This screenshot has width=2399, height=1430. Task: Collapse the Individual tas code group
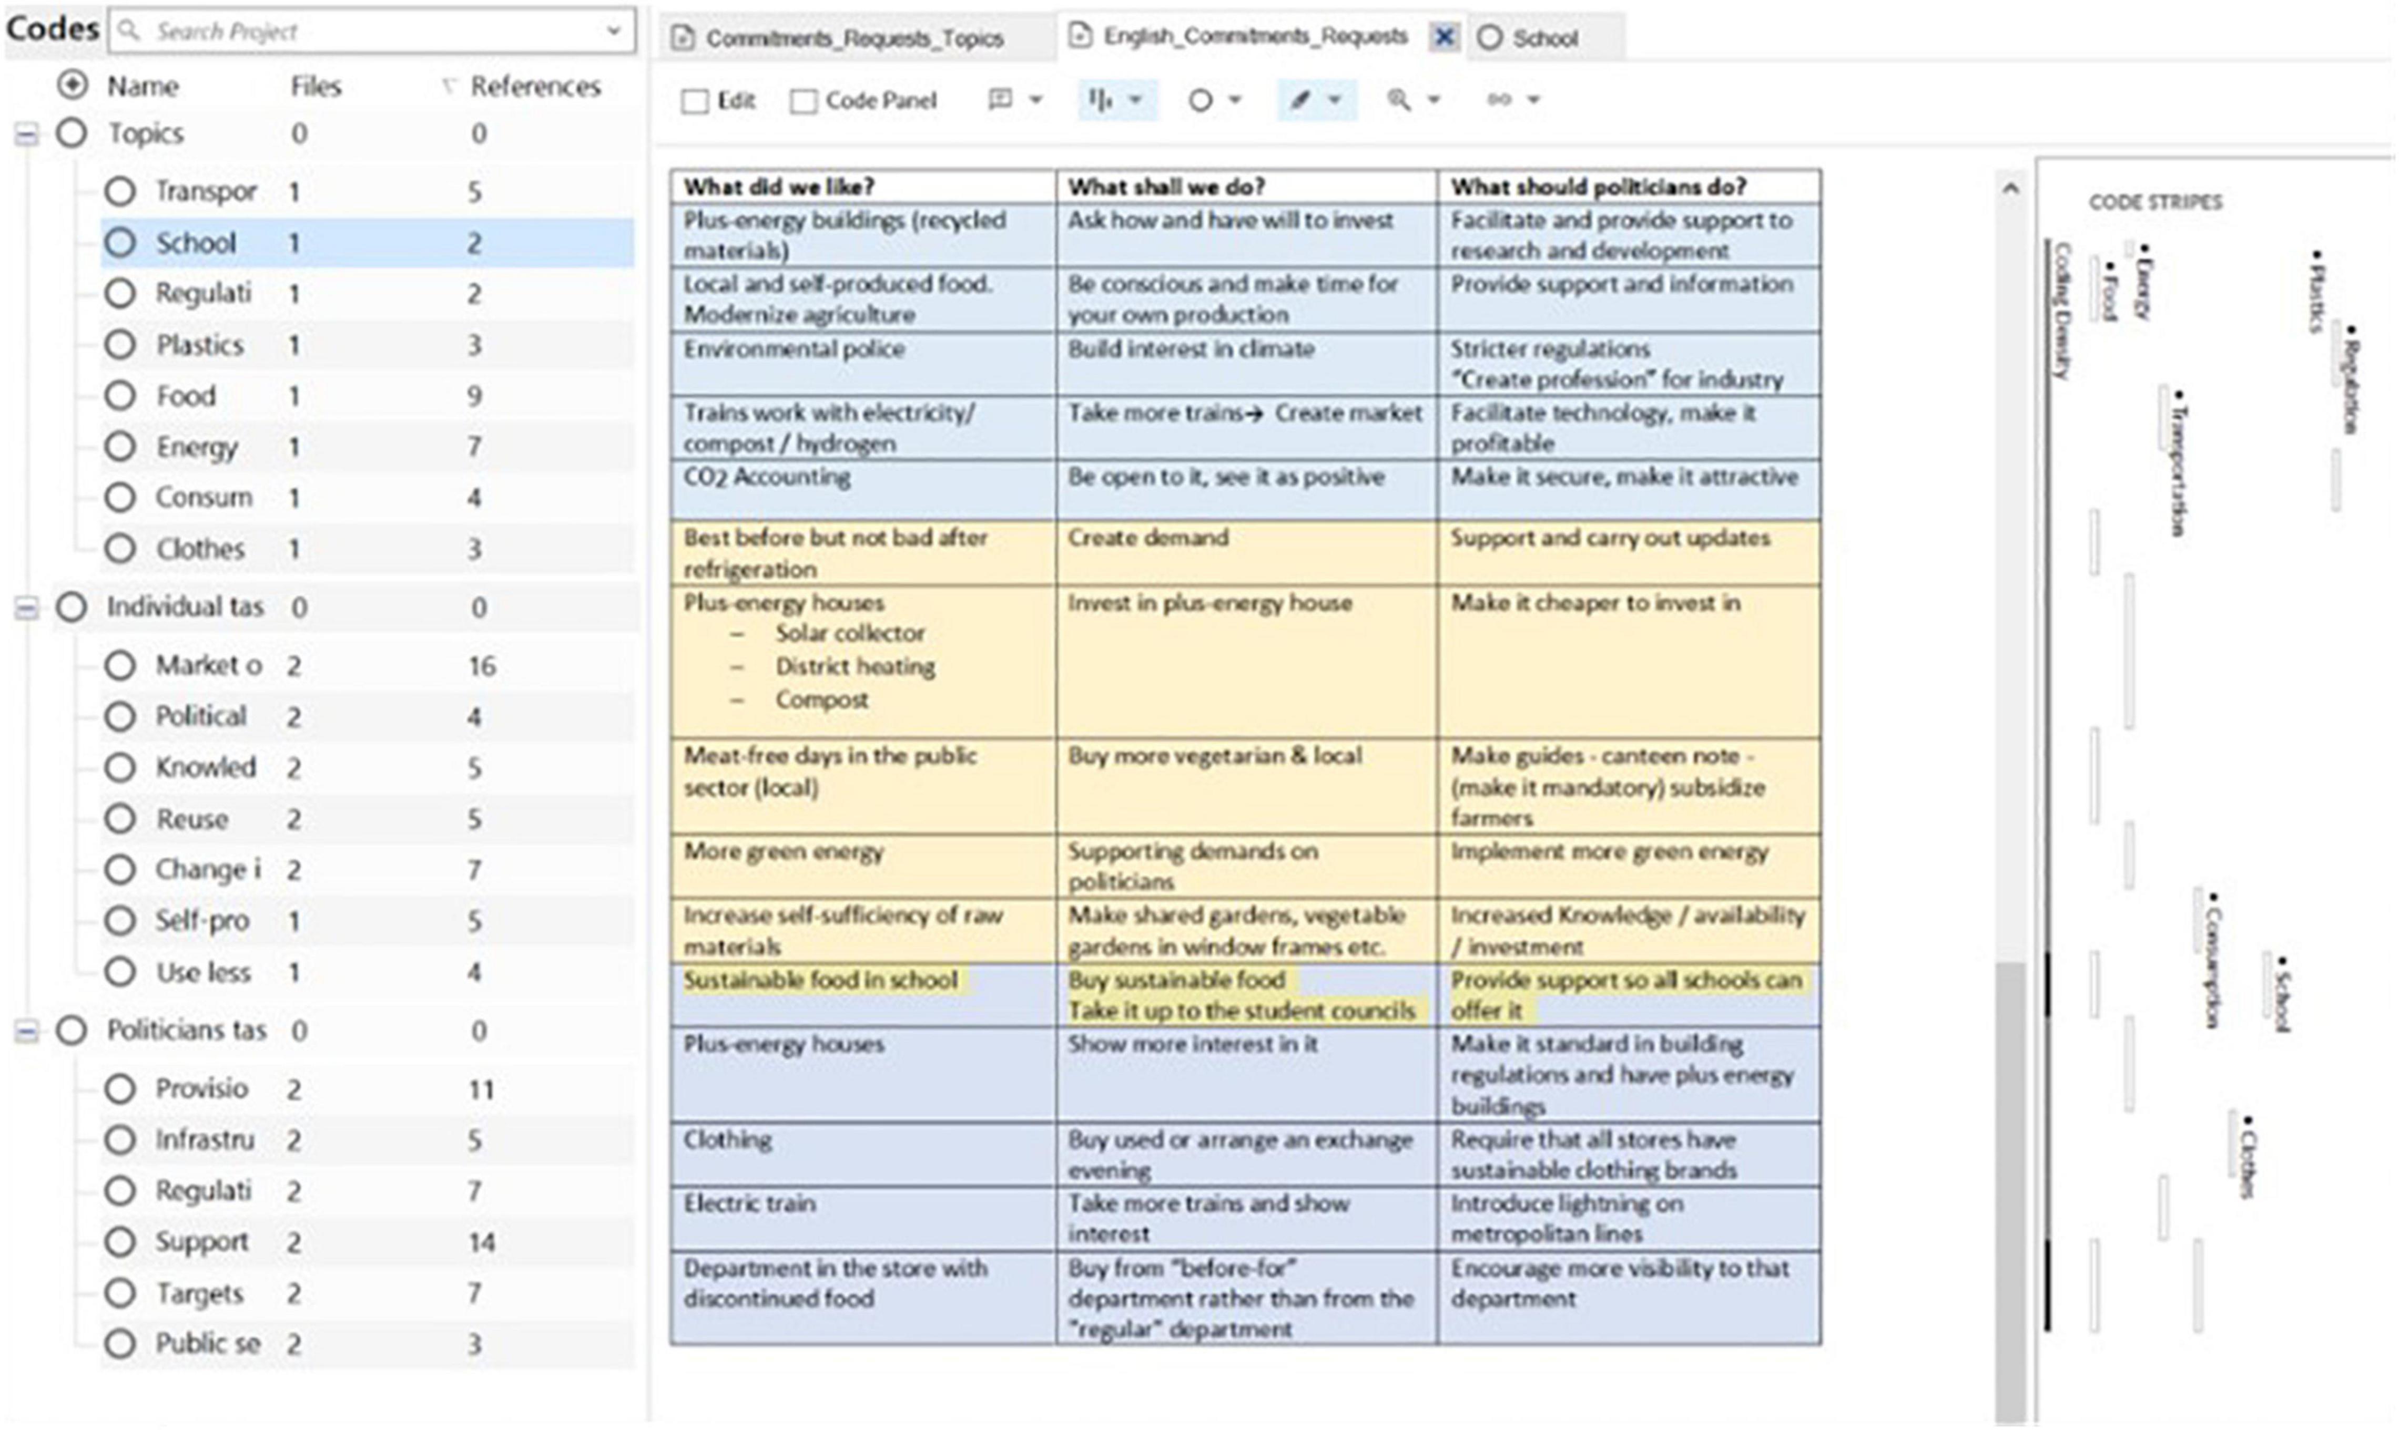click(x=26, y=607)
